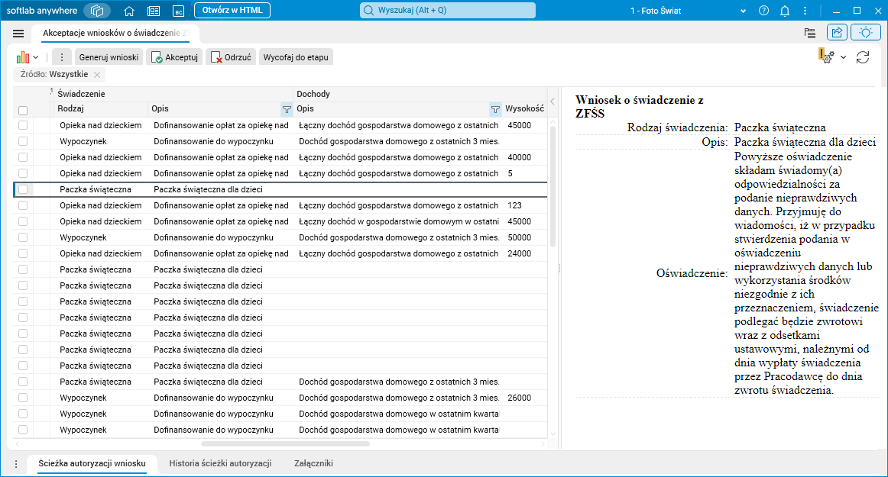Click Wycofaj do etapu button

(x=296, y=57)
